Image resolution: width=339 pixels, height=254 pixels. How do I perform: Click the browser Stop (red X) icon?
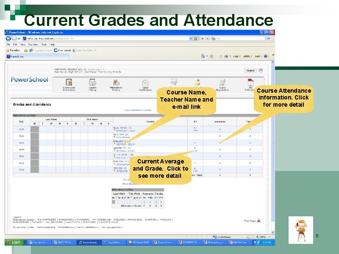(x=208, y=39)
